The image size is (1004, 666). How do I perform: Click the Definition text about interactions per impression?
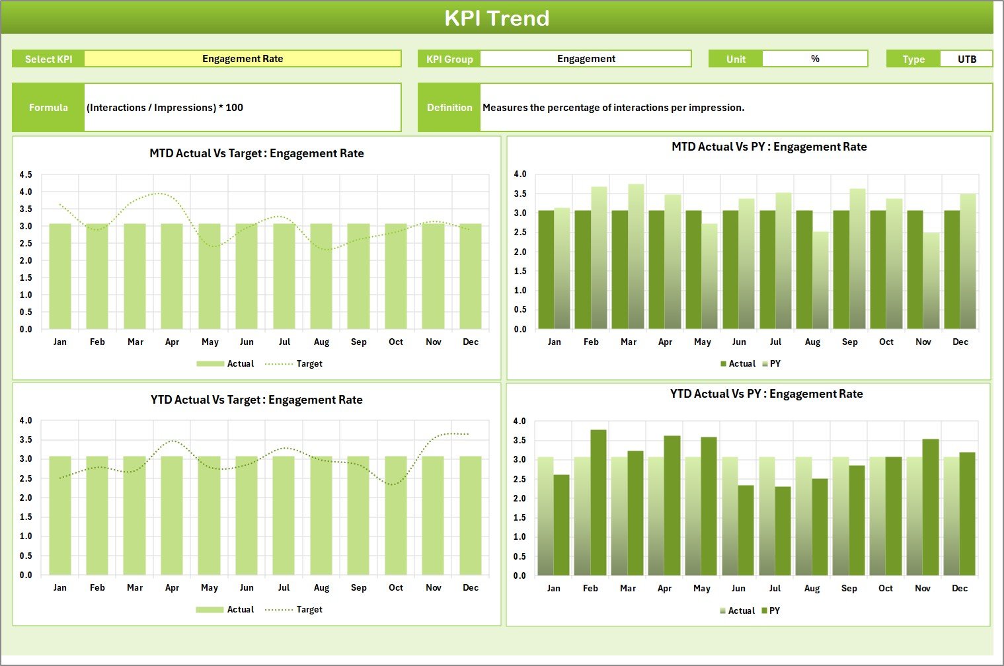[613, 108]
